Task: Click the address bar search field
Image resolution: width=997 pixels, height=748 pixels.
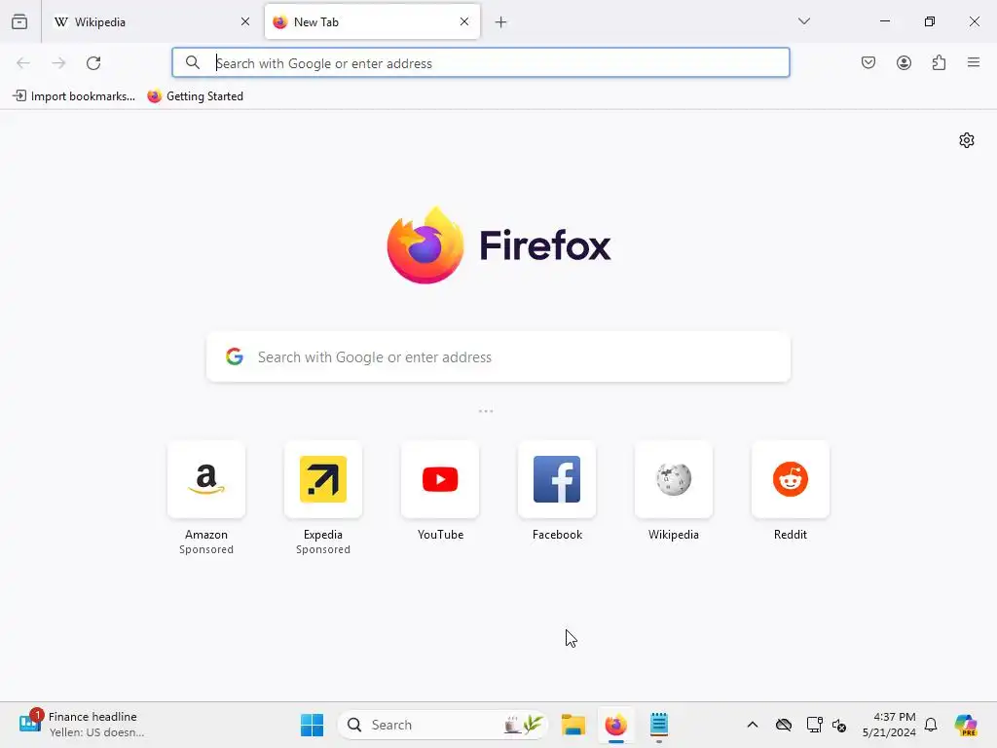Action: click(x=481, y=62)
